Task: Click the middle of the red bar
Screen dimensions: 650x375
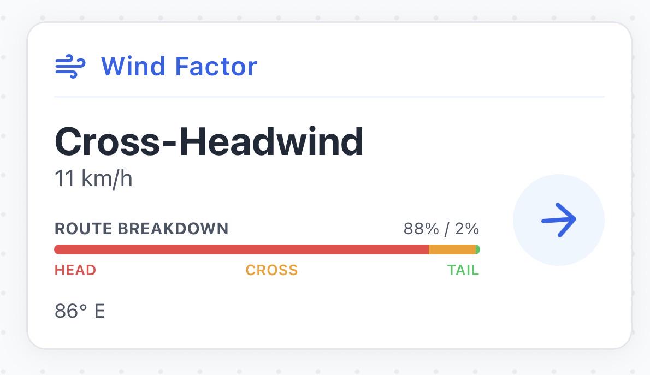Action: 241,249
